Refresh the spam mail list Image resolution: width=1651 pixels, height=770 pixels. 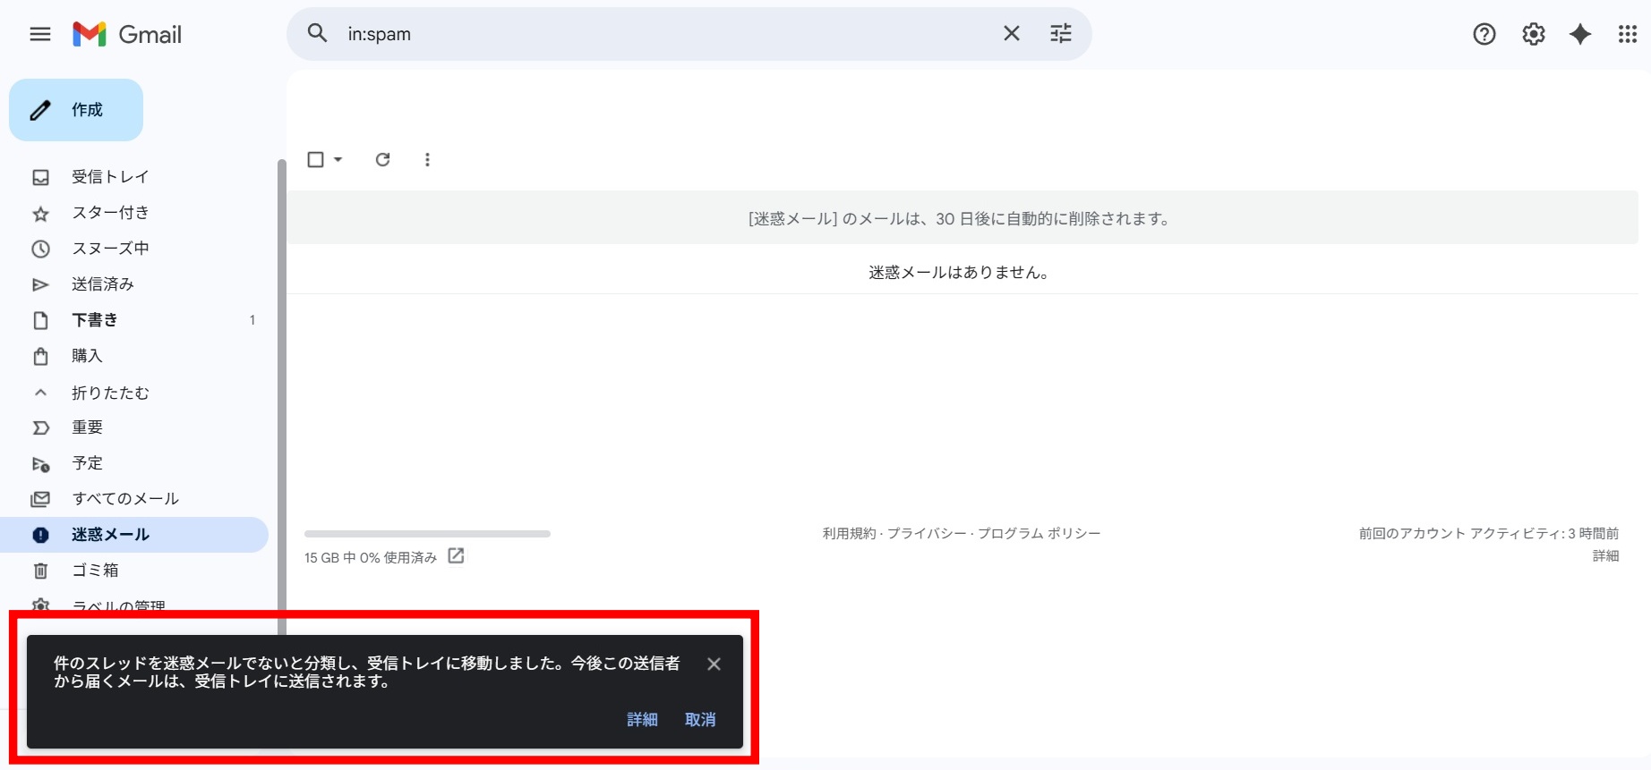point(382,159)
